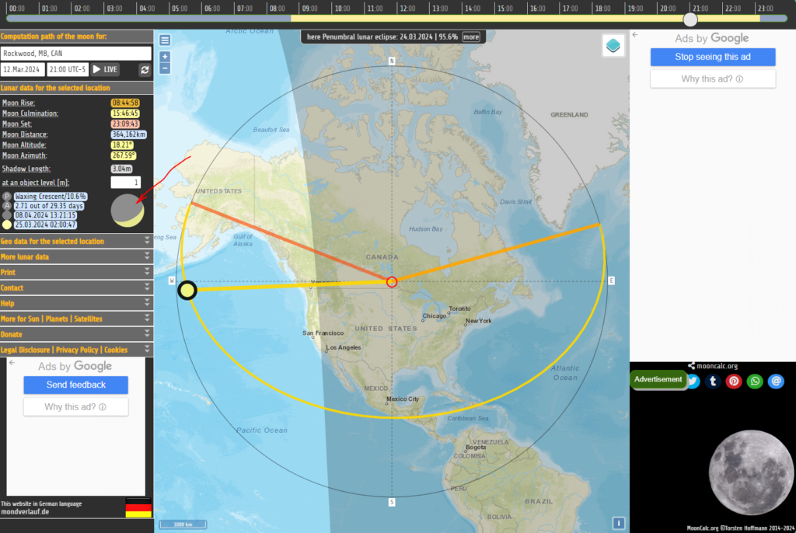
Task: Share the page on Pinterest
Action: (x=734, y=381)
